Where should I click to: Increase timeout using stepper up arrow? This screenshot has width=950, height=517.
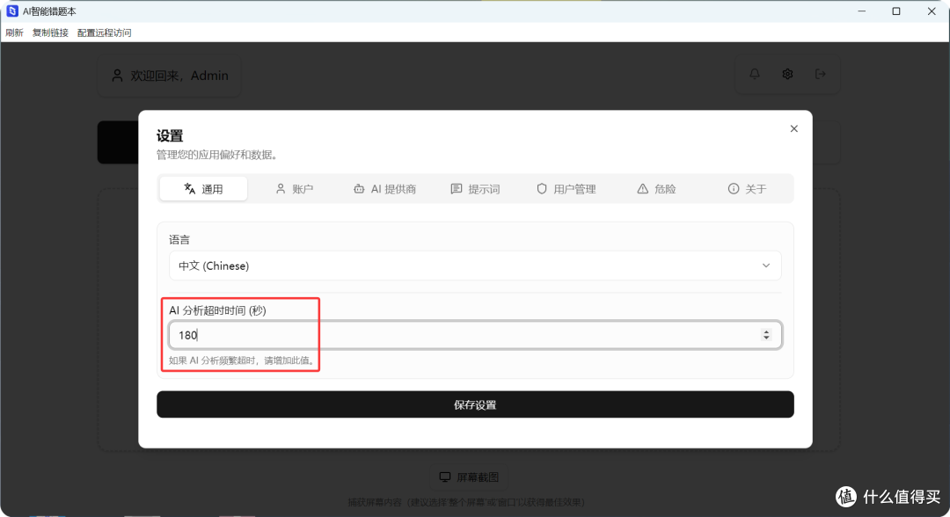(766, 331)
